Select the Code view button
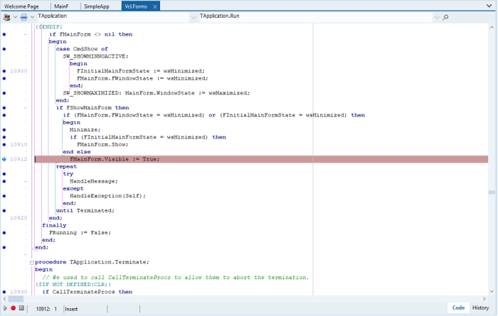 [x=458, y=307]
